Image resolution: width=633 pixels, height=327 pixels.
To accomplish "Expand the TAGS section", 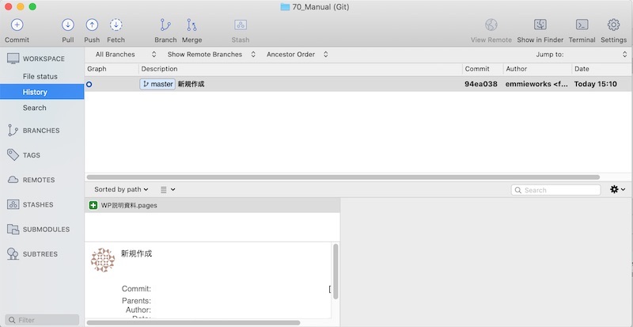I will (32, 155).
